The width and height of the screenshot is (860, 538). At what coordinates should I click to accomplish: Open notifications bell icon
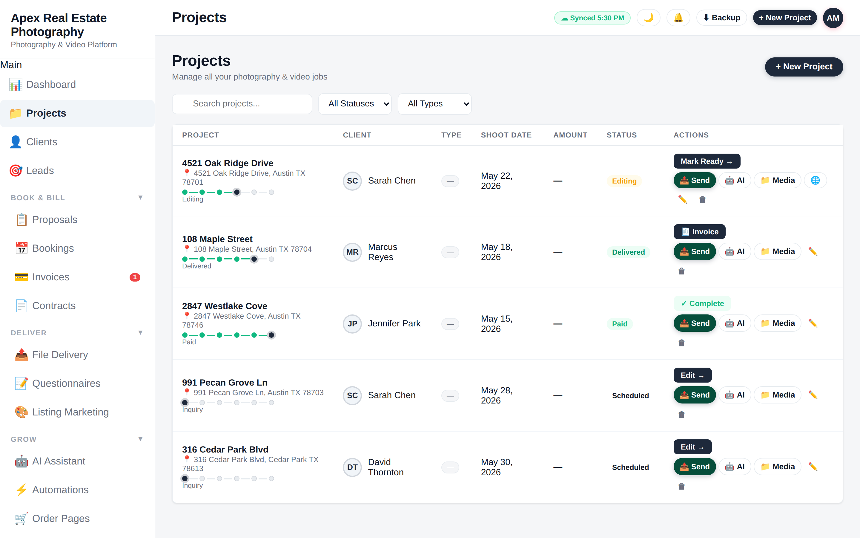tap(678, 18)
